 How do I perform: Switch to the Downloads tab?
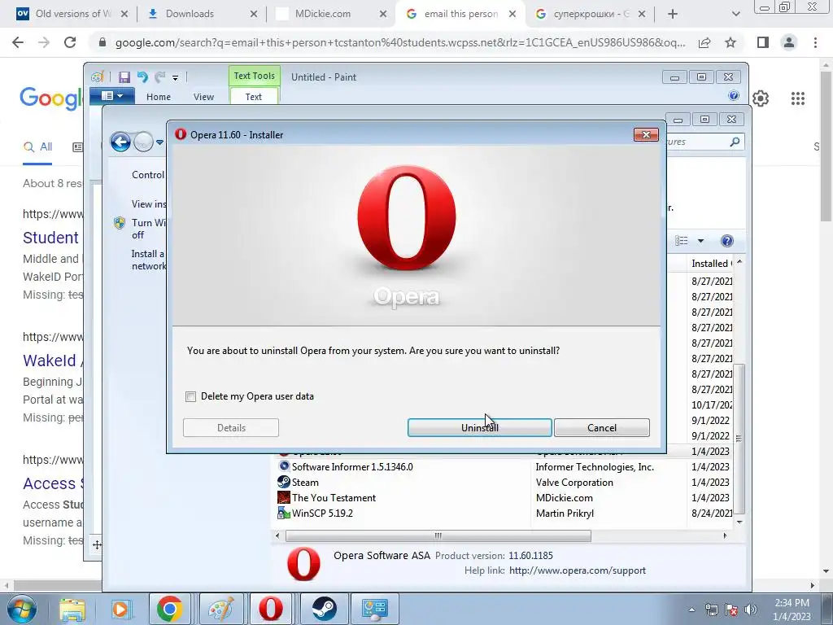point(202,14)
